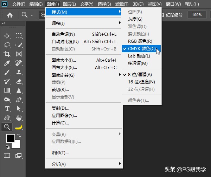
Task: Select the Zoom tool in toolbox
Action: click(x=7, y=127)
